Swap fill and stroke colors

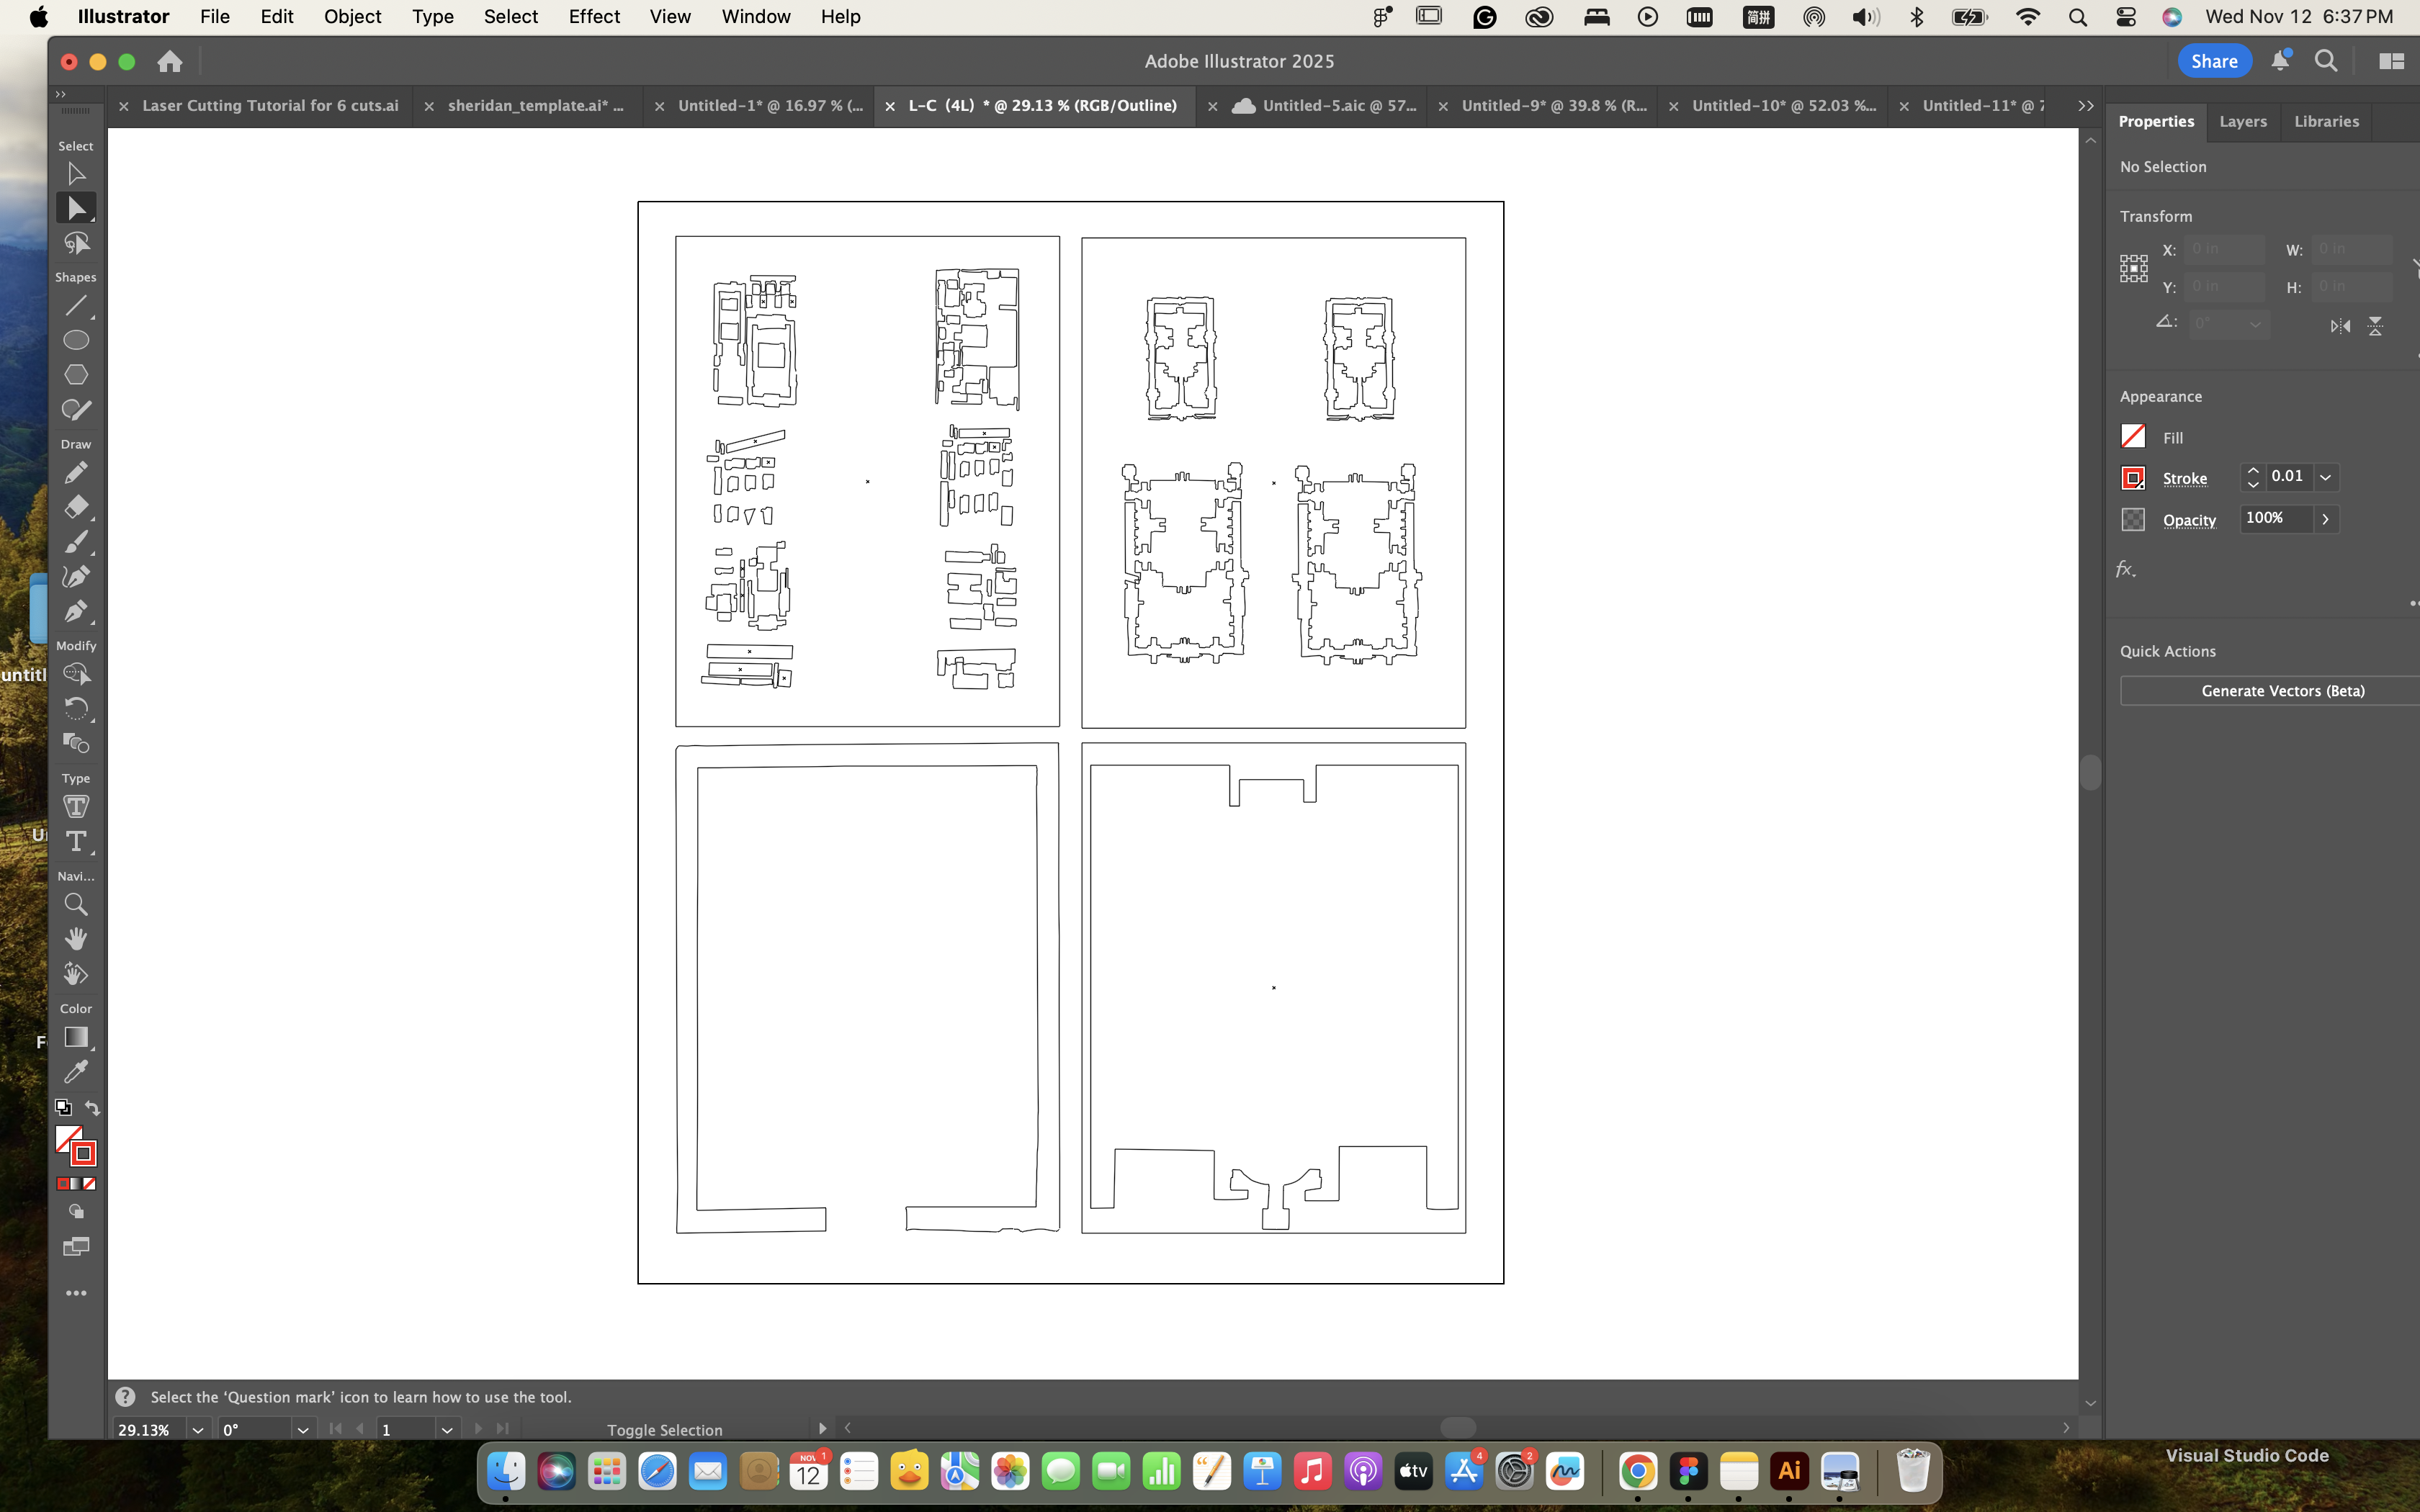92,1108
